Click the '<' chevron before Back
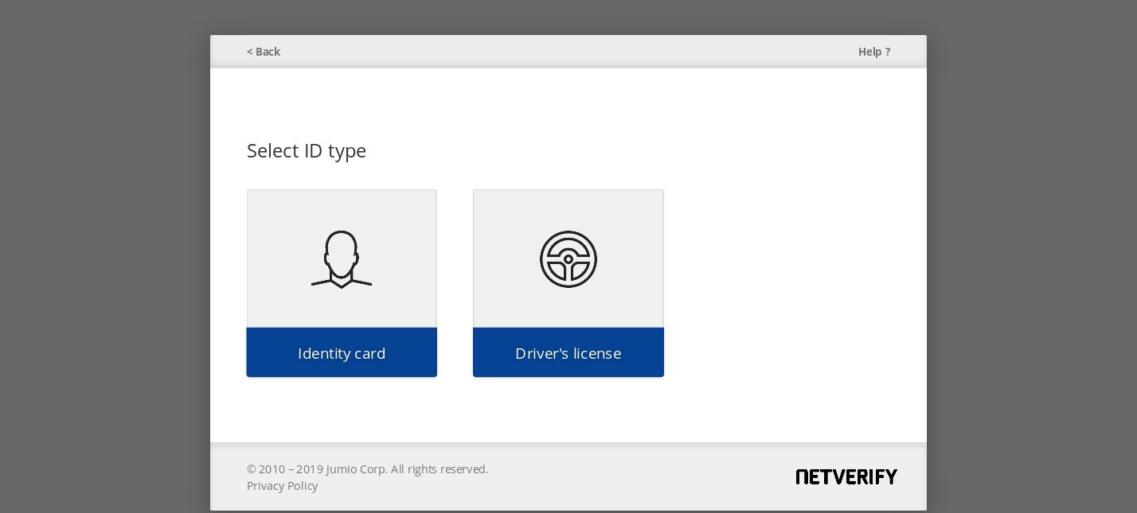 (249, 52)
